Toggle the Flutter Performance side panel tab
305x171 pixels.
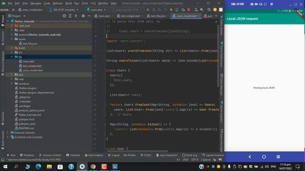point(222,55)
